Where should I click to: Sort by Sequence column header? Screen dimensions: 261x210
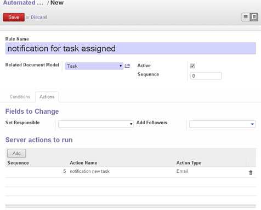tap(18, 163)
